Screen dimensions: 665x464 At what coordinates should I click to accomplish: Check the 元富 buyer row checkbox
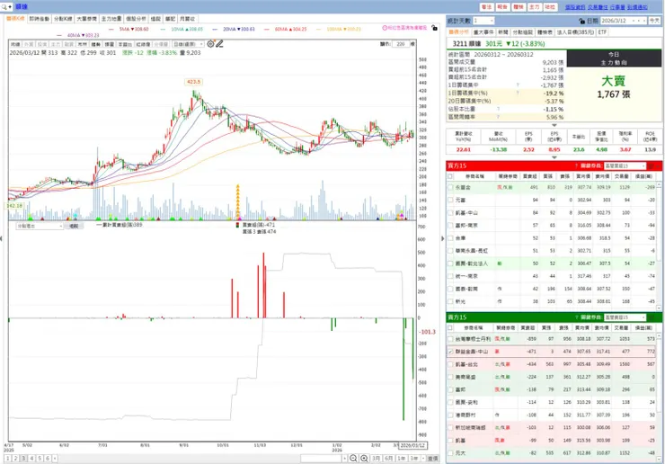coord(450,200)
